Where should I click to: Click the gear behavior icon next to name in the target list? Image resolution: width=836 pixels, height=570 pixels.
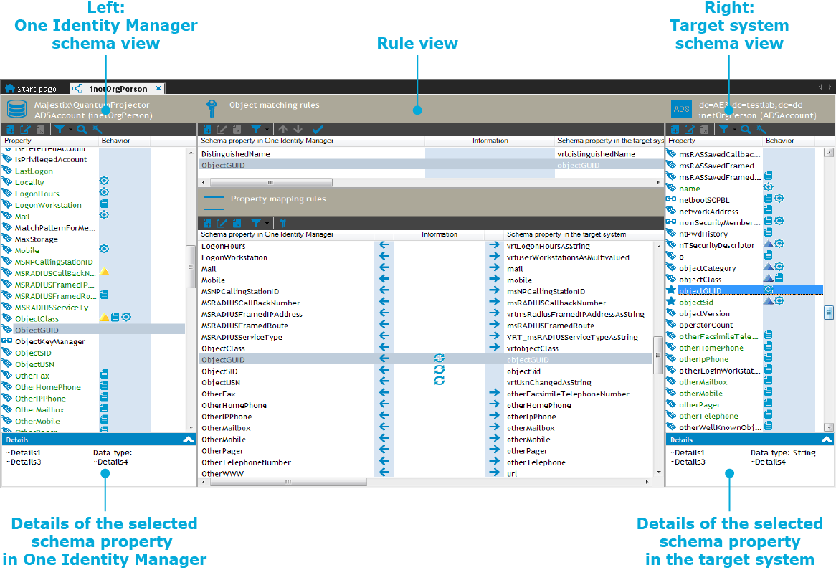click(x=769, y=186)
